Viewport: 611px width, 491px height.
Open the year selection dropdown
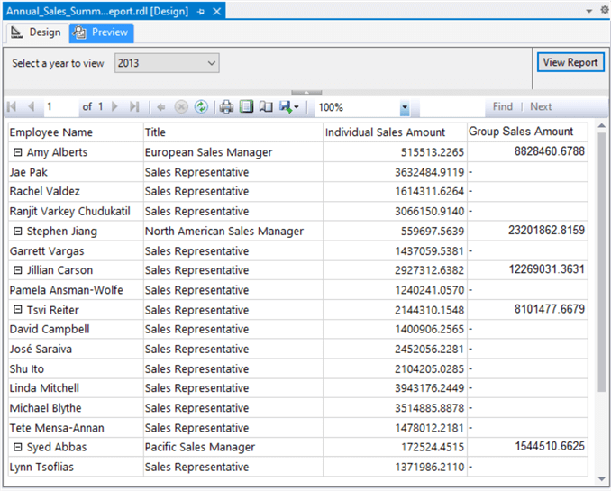click(x=167, y=63)
